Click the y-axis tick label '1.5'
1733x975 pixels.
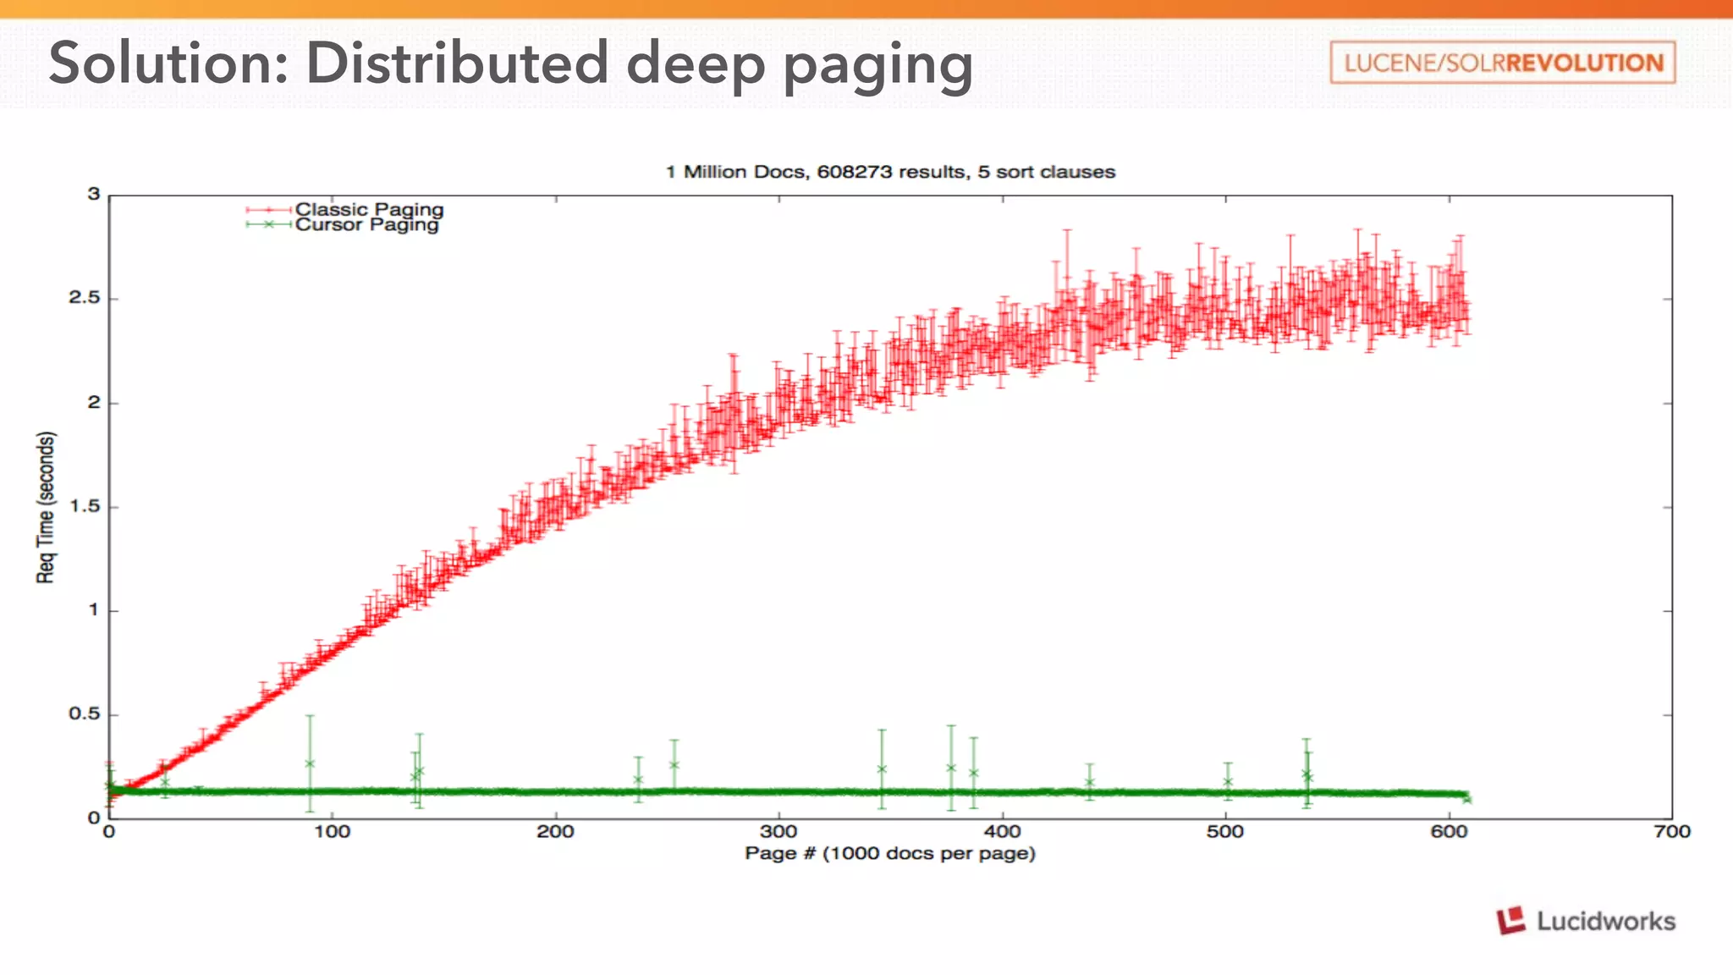[x=84, y=506]
